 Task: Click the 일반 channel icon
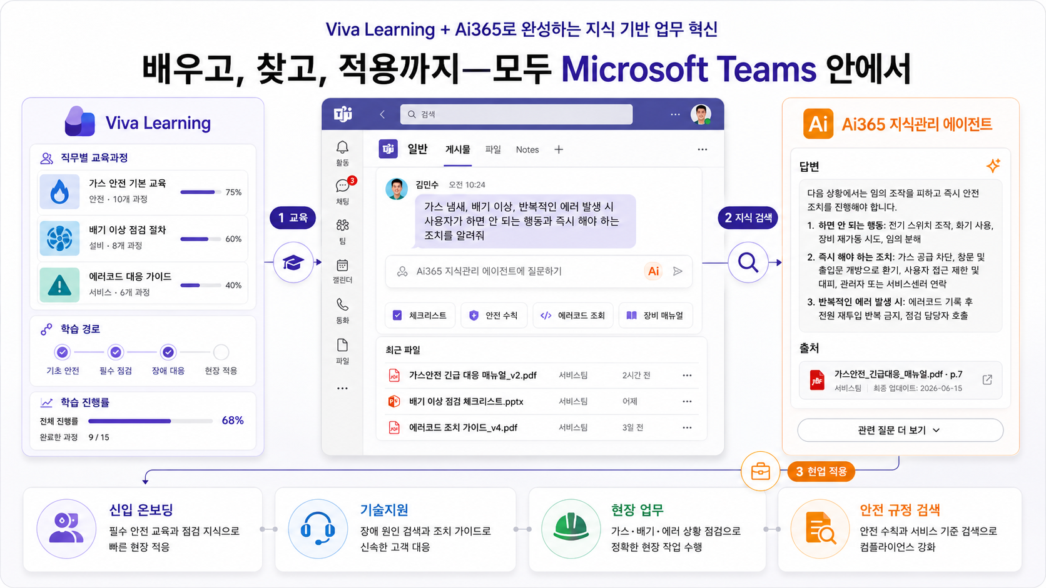click(388, 149)
